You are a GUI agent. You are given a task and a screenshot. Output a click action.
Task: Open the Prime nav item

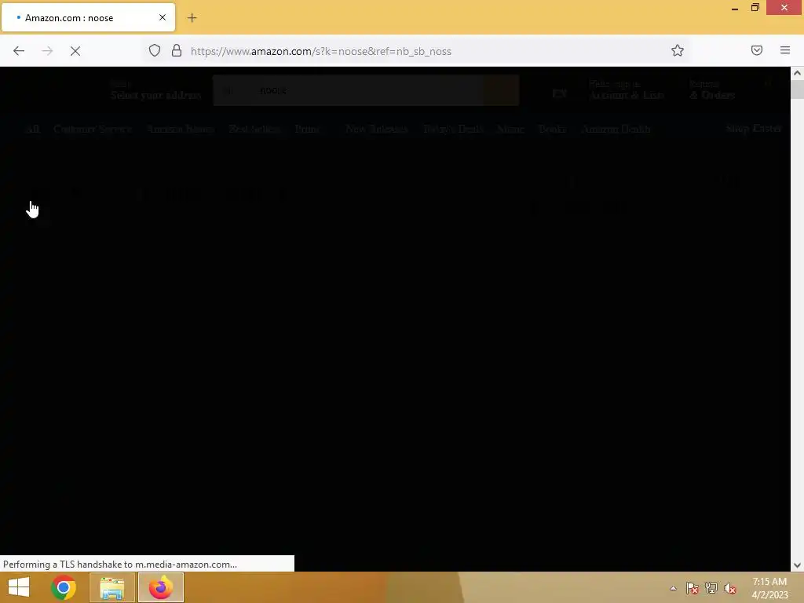[x=308, y=129]
